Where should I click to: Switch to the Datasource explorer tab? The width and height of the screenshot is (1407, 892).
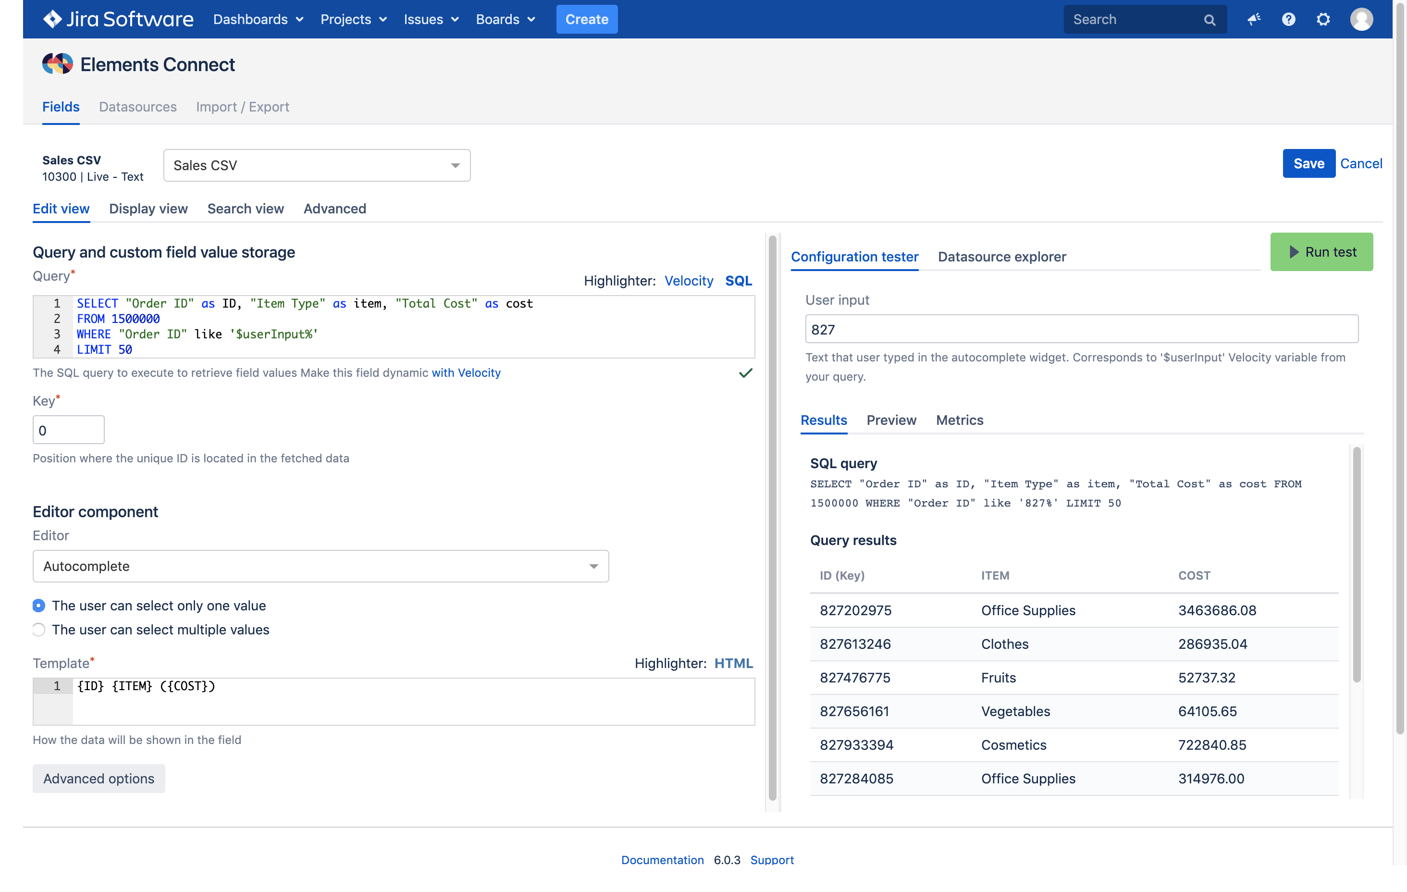[x=1001, y=257]
